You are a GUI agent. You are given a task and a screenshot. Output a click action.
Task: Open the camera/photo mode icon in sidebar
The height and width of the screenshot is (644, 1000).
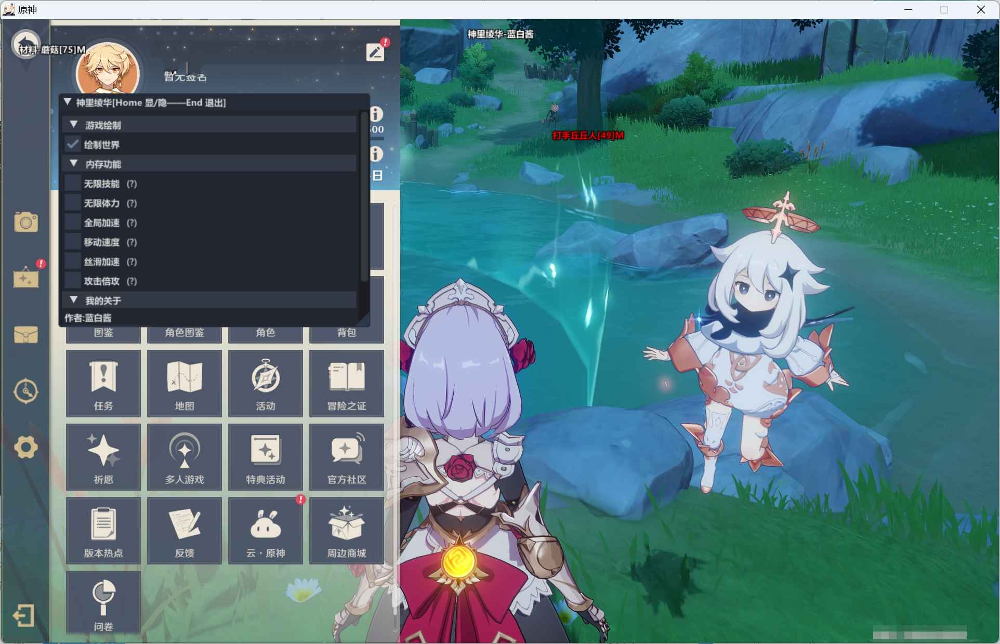[x=25, y=222]
